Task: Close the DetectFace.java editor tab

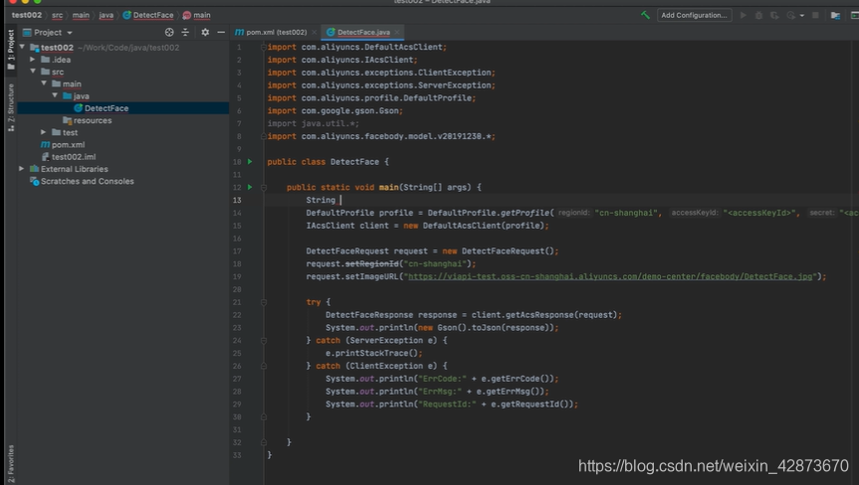Action: (x=397, y=32)
